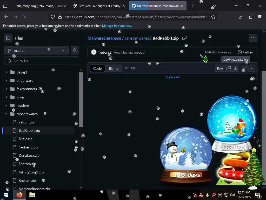Click the network tray icon
This screenshot has height=200, width=266.
pos(226,195)
